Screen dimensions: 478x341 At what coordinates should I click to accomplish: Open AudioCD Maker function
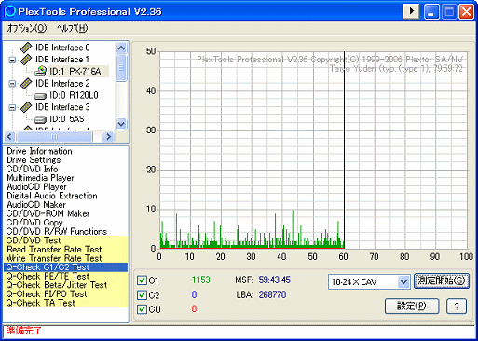pyautogui.click(x=36, y=205)
